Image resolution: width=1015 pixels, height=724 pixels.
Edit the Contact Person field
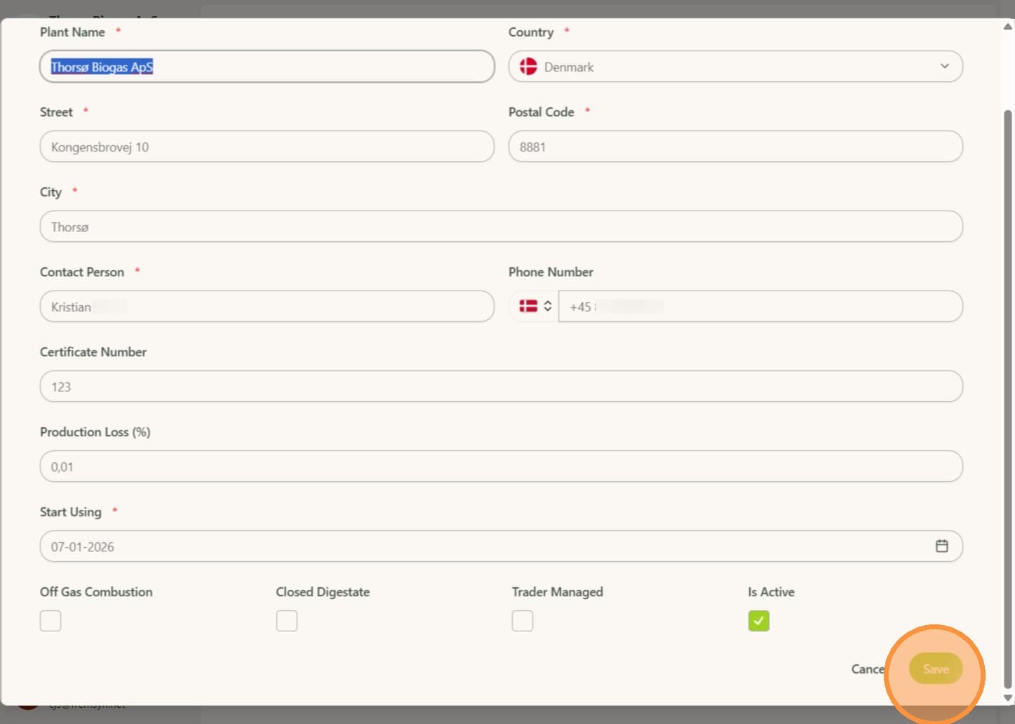[267, 307]
